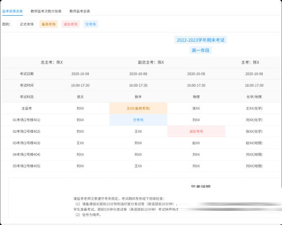
Task: Open the 监考安排总表 tab
Action: [13, 11]
